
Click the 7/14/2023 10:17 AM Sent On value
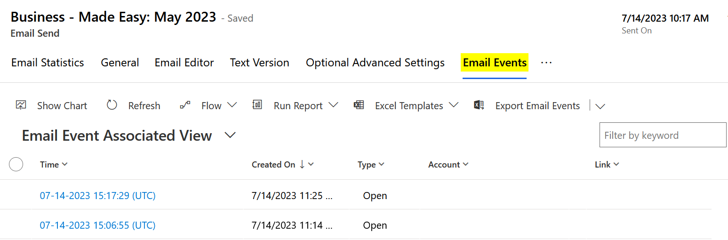pos(665,18)
